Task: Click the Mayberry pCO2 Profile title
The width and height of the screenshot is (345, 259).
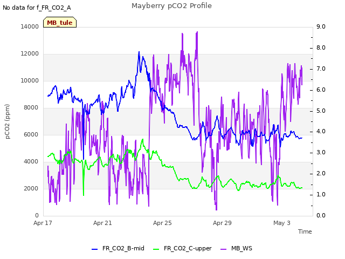Action: point(171,6)
